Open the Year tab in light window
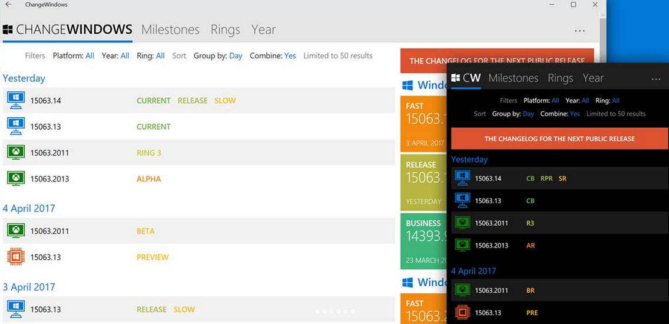The image size is (669, 324). point(263,29)
